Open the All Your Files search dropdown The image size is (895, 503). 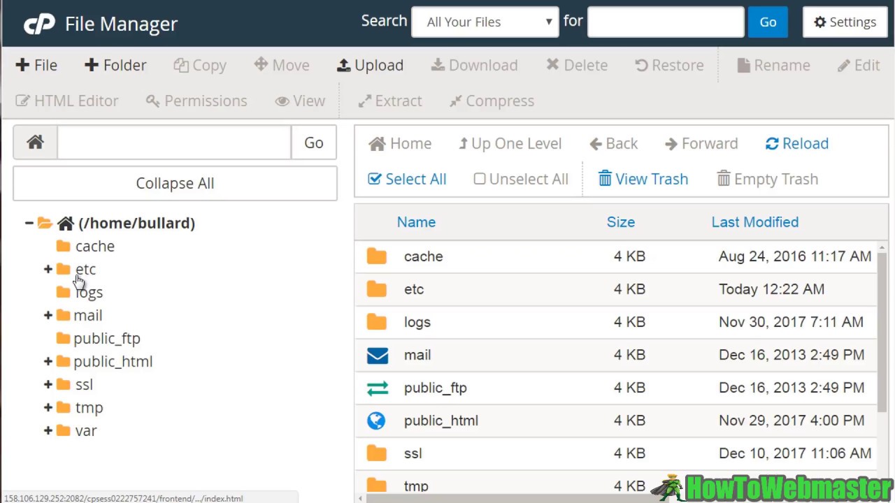(485, 22)
